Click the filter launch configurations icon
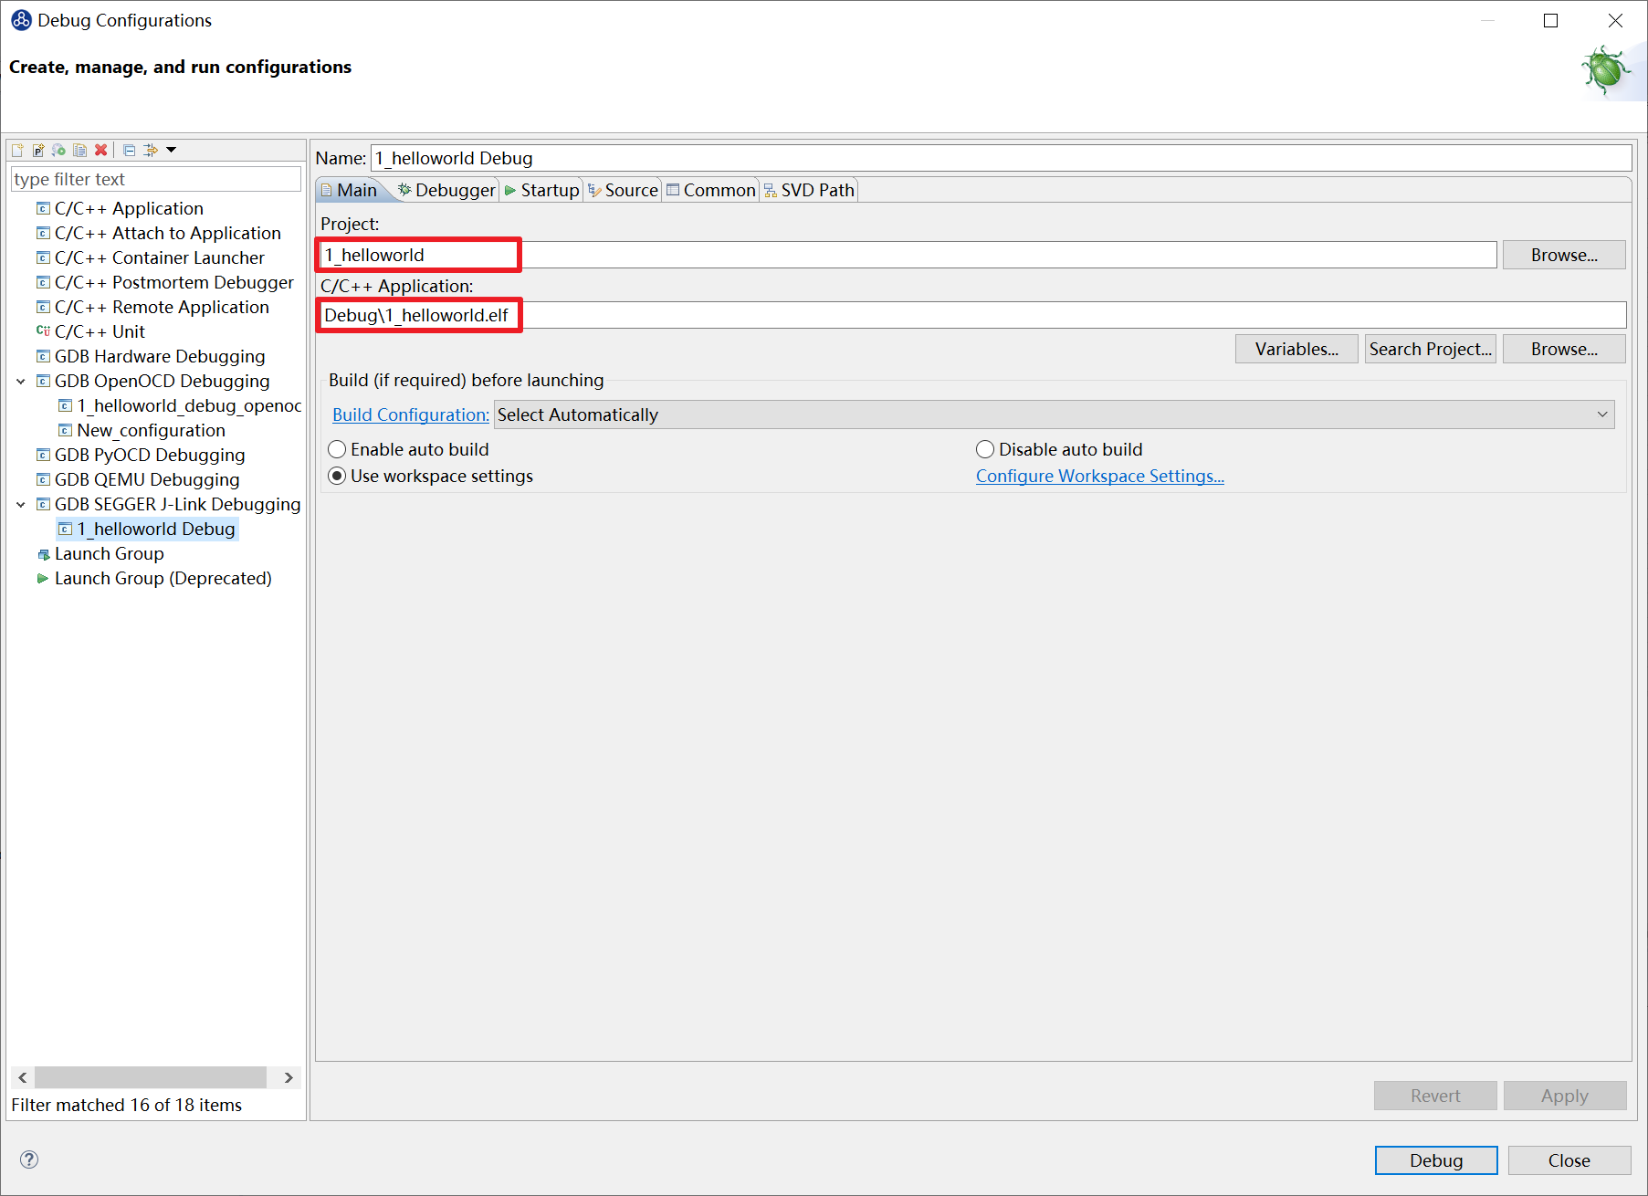 tap(152, 151)
